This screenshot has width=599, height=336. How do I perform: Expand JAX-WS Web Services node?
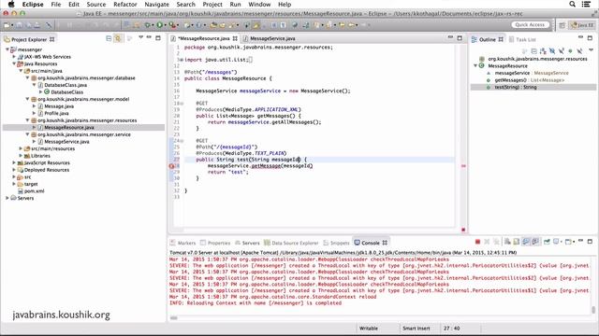point(14,56)
